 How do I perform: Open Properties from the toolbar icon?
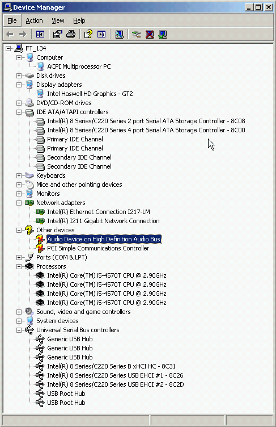[57, 34]
